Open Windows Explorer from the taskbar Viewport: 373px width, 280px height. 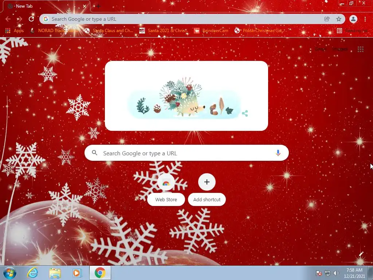pos(55,273)
